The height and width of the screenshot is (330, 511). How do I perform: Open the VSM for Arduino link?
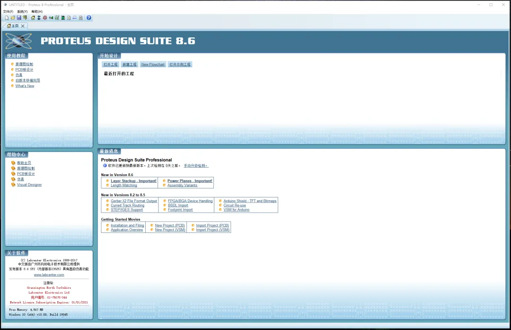click(x=236, y=210)
